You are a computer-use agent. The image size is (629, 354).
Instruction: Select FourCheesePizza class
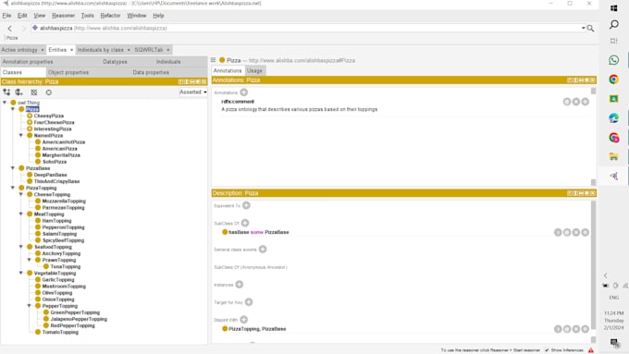[x=55, y=122]
